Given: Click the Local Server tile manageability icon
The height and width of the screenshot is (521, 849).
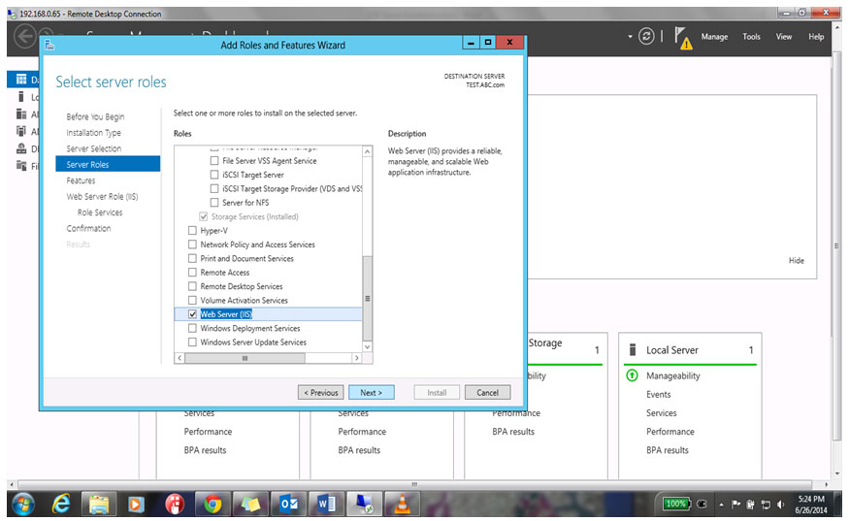Looking at the screenshot, I should tap(632, 375).
